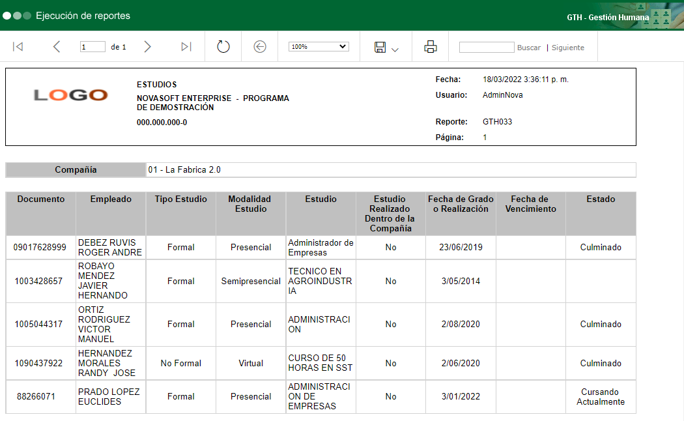Screen dimensions: 684x421
Task: Click the Virtual modality cell
Action: click(x=251, y=364)
